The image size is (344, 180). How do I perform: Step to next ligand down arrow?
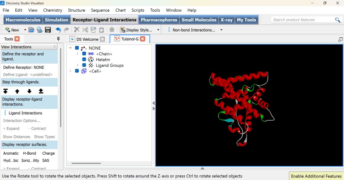pos(29,91)
